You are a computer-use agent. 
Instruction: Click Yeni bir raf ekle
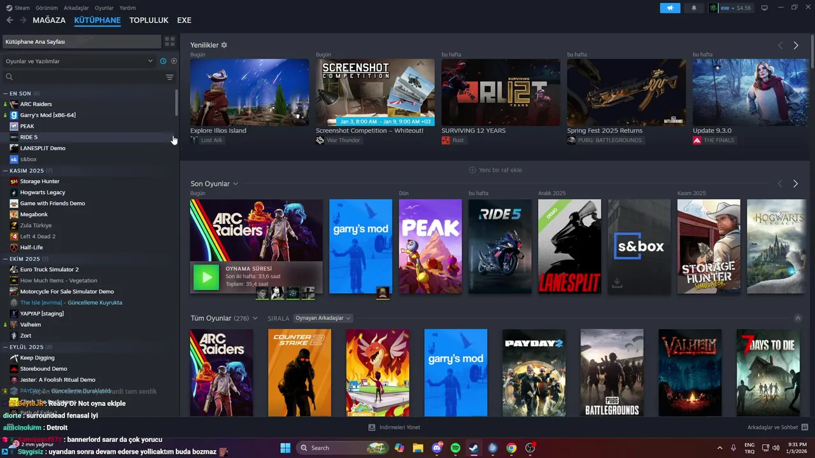495,170
